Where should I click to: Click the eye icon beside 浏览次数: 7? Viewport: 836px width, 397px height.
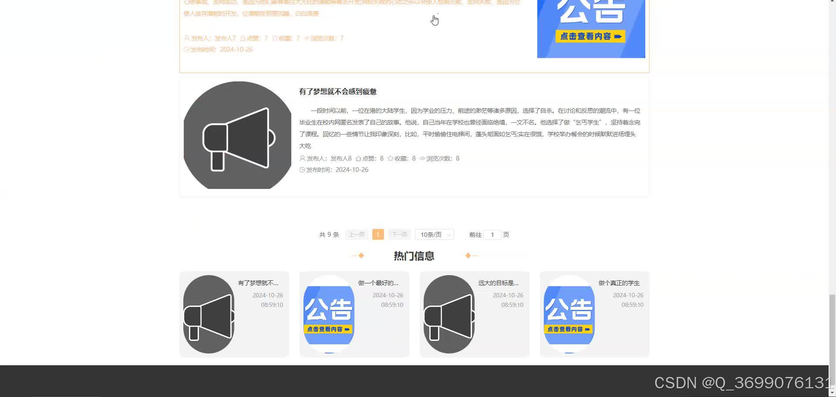[307, 38]
